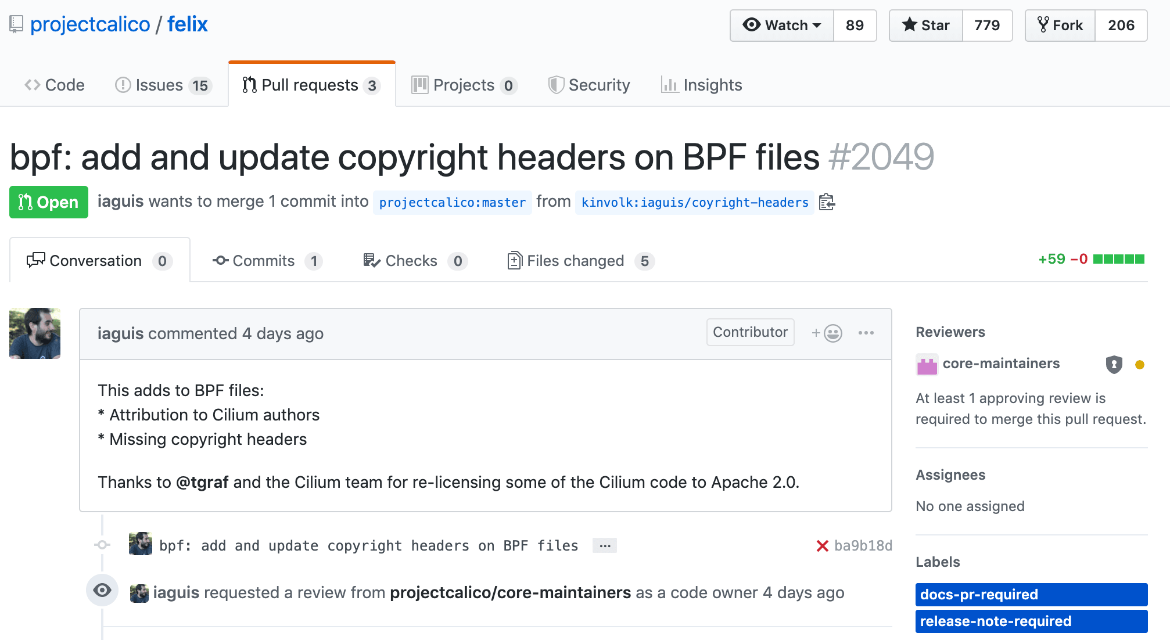This screenshot has height=640, width=1170.
Task: Click iaguis name in comment header
Action: click(x=120, y=334)
